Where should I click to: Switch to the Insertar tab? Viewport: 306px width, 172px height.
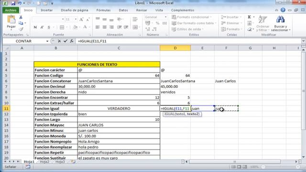point(47,10)
